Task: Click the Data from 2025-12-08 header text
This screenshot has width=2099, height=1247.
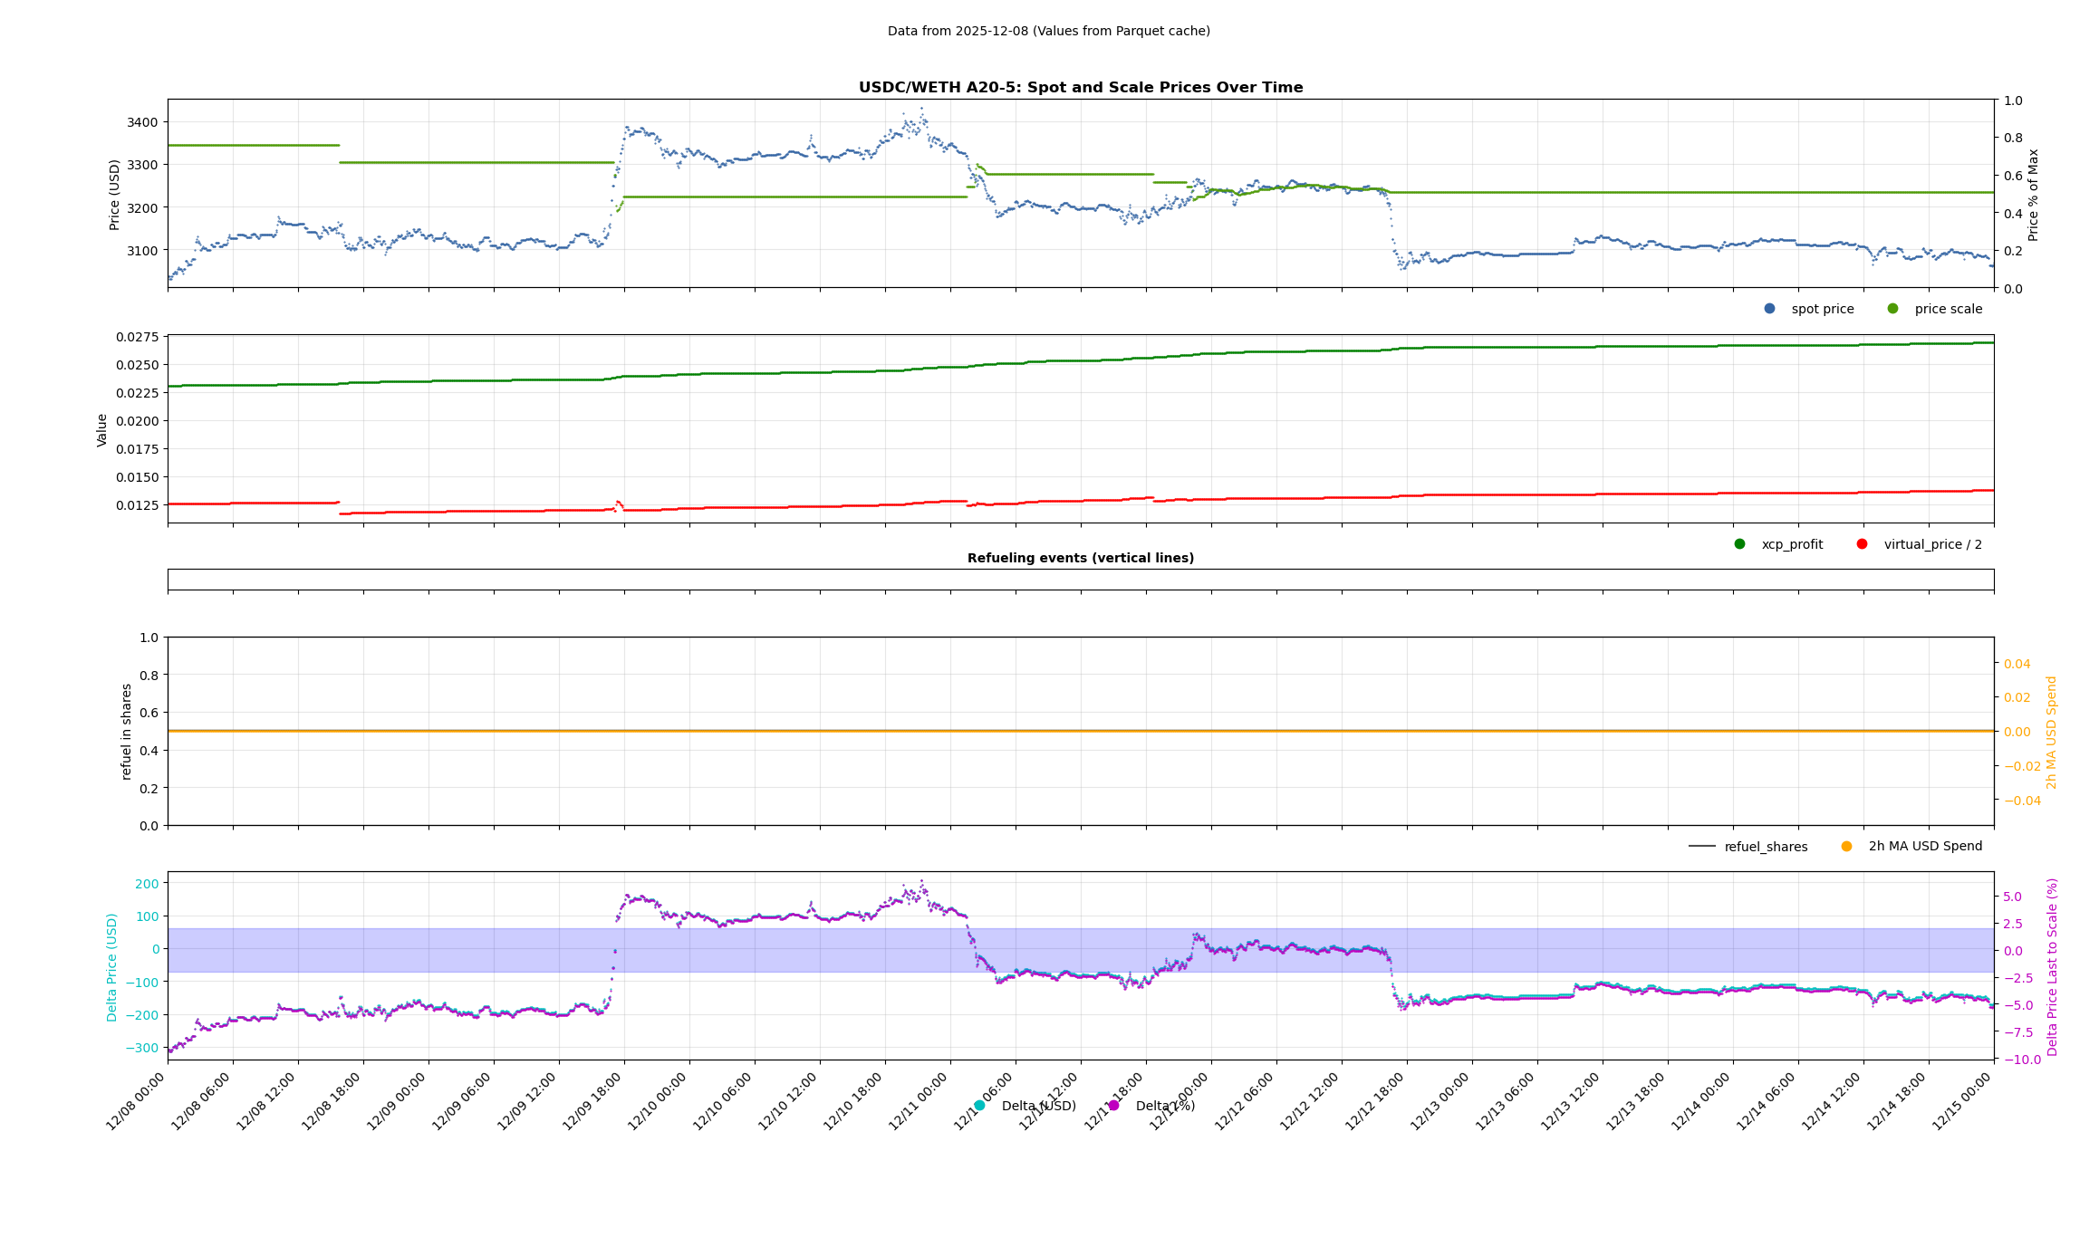Action: (x=1048, y=31)
